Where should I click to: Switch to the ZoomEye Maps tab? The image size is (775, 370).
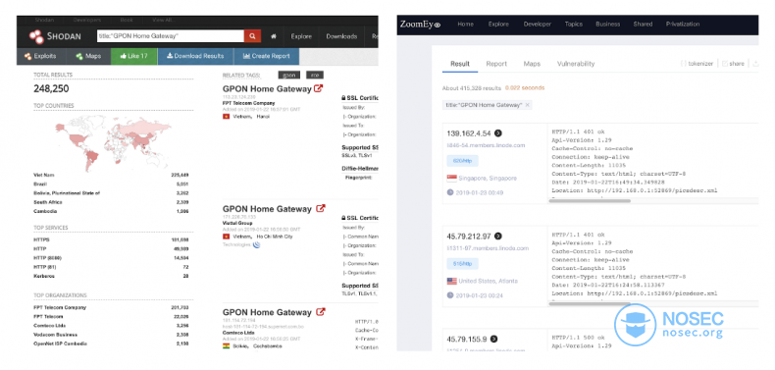point(532,64)
